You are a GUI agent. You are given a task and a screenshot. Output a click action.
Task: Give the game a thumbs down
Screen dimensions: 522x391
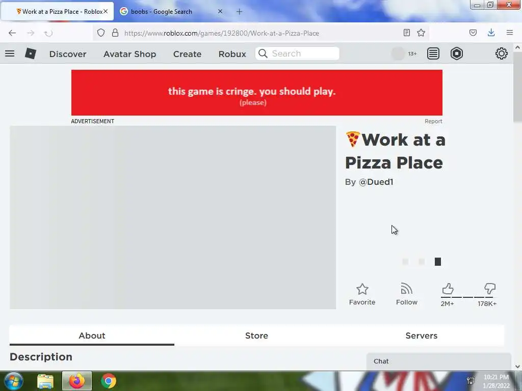(x=490, y=289)
